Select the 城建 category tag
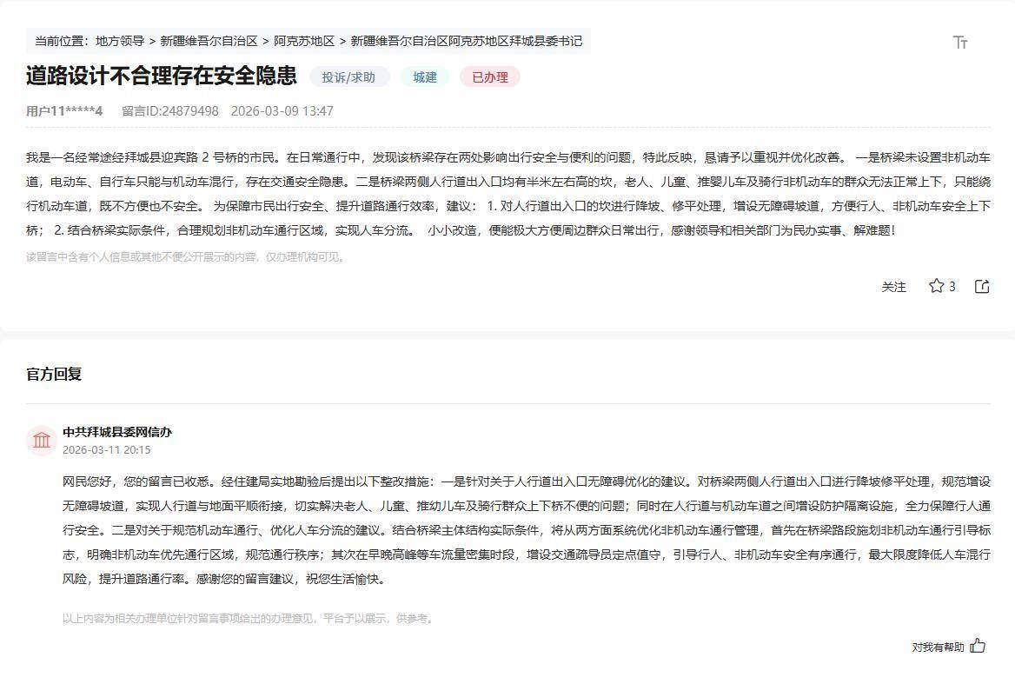This screenshot has width=1015, height=684. [x=425, y=76]
